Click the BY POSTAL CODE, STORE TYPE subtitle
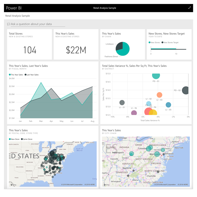 [23, 133]
